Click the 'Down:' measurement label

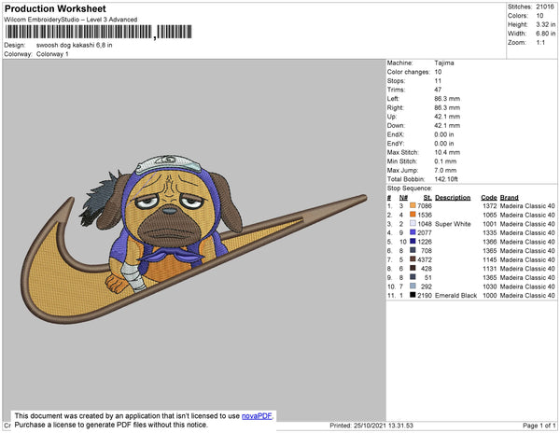(x=396, y=125)
